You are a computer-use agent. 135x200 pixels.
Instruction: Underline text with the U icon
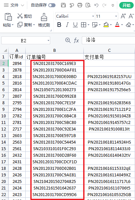tap(75, 25)
